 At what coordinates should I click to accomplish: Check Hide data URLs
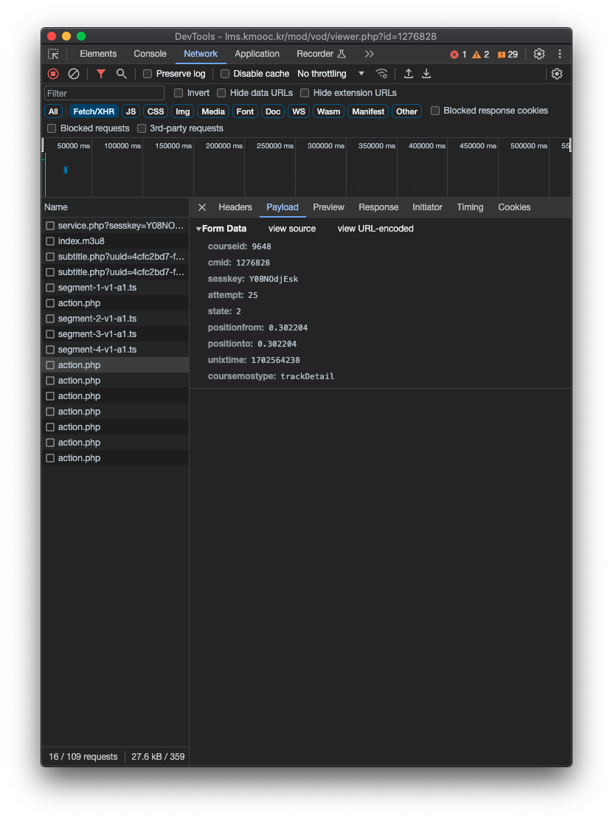pyautogui.click(x=221, y=93)
